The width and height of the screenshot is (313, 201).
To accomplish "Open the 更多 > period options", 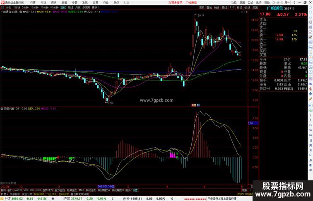I will click(95, 7).
